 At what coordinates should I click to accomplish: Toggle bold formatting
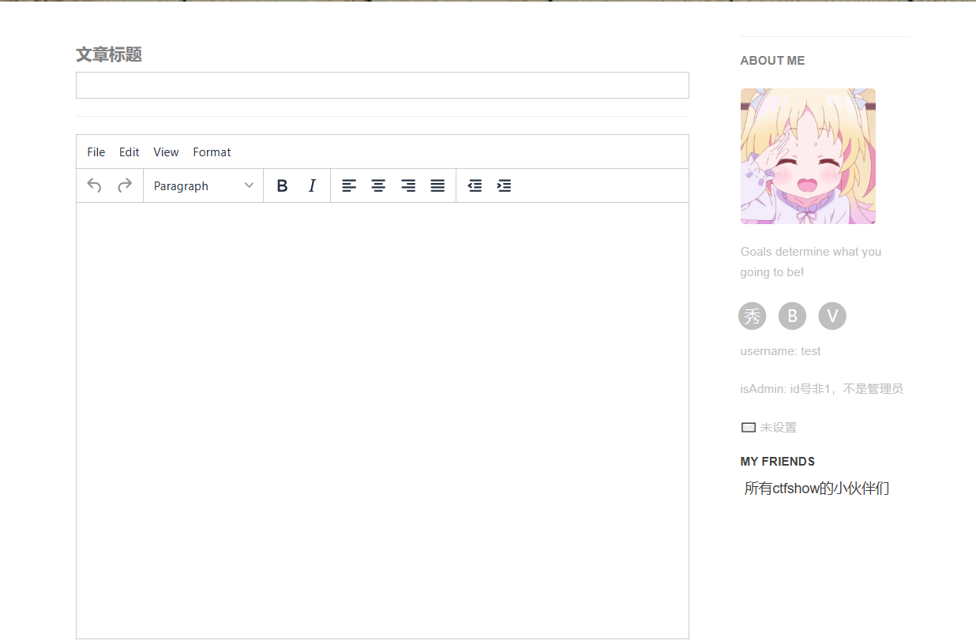(282, 185)
